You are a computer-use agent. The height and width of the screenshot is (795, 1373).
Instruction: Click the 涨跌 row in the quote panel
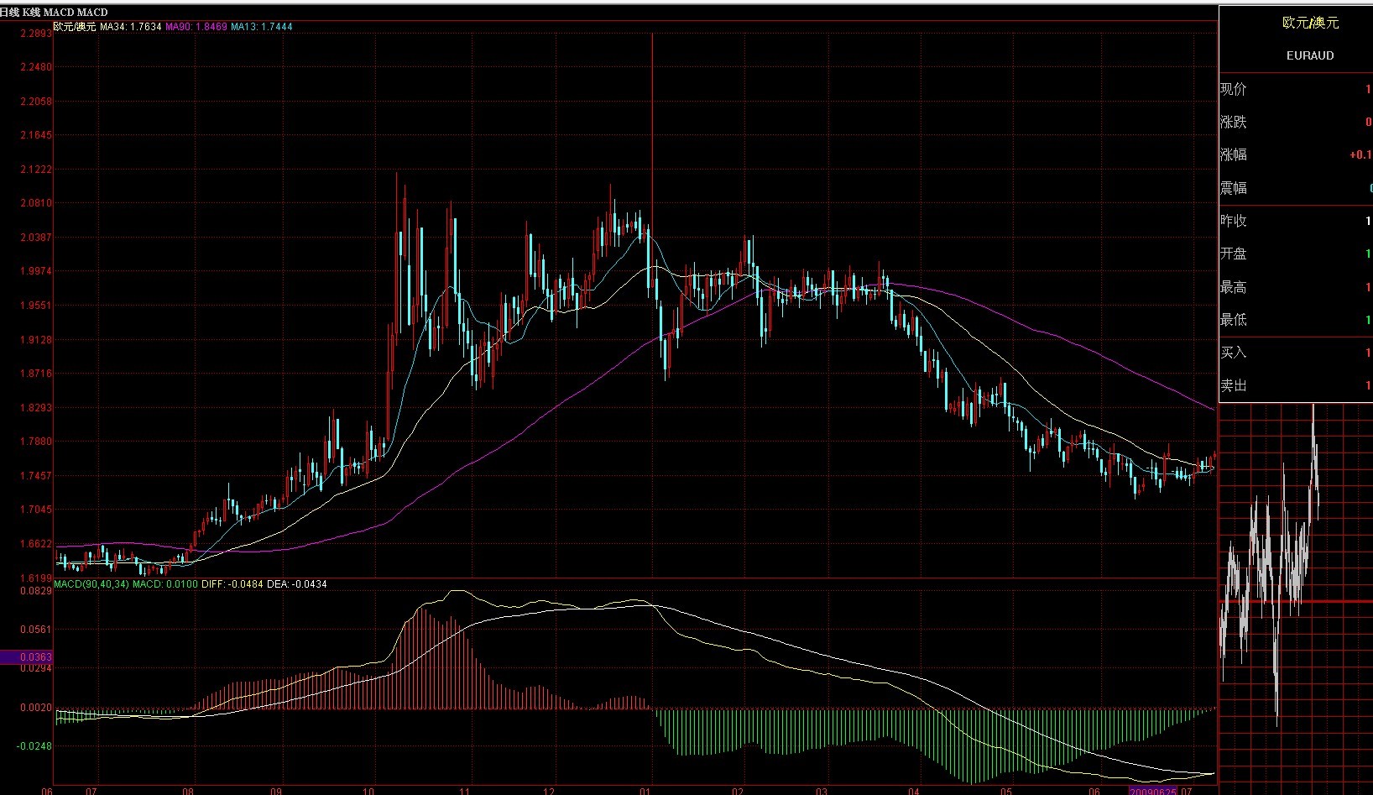click(1296, 122)
